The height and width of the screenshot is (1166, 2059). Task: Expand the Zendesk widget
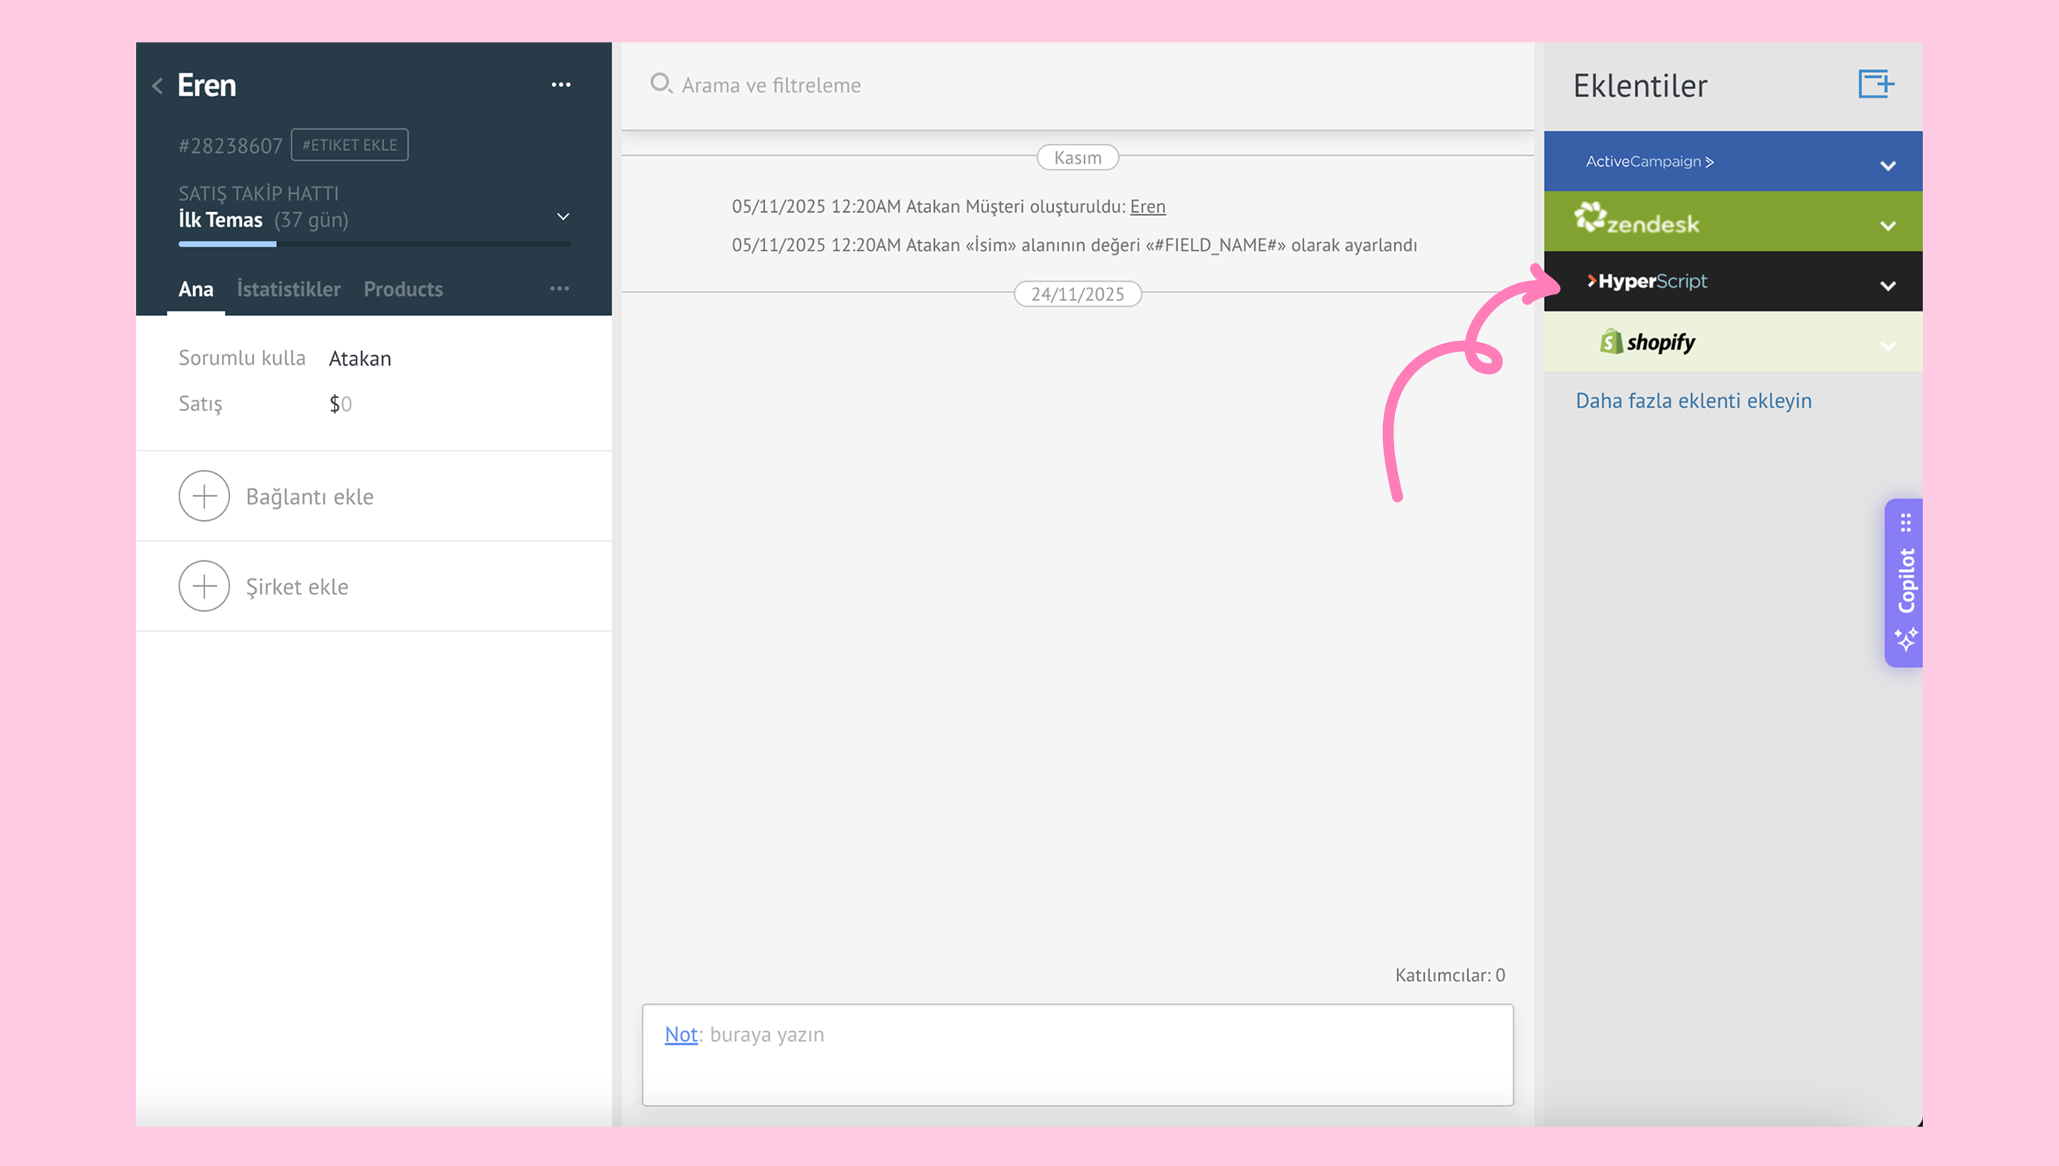tap(1888, 226)
